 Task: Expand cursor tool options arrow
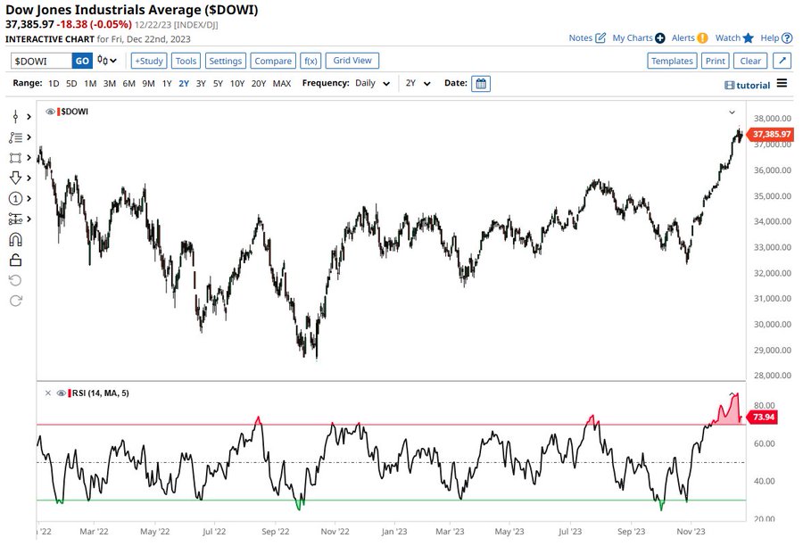29,117
